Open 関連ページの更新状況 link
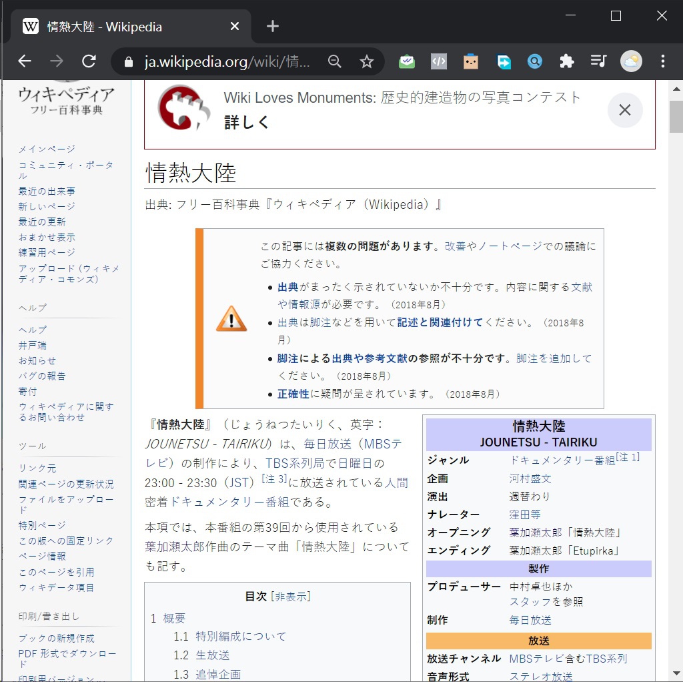The height and width of the screenshot is (682, 683). (x=66, y=484)
